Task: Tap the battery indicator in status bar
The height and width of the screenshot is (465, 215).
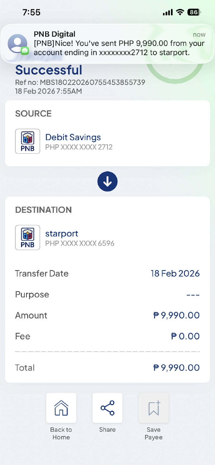Action: tap(194, 13)
